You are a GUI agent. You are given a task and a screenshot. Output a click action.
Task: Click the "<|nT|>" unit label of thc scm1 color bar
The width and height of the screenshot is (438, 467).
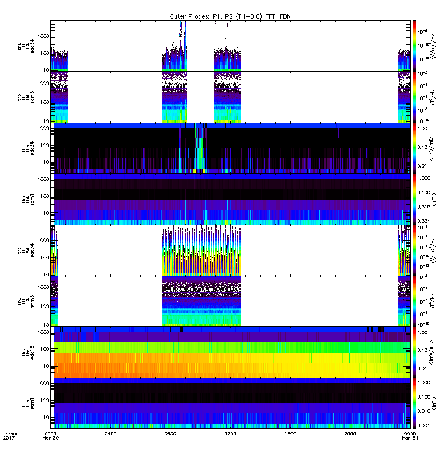[x=434, y=403]
